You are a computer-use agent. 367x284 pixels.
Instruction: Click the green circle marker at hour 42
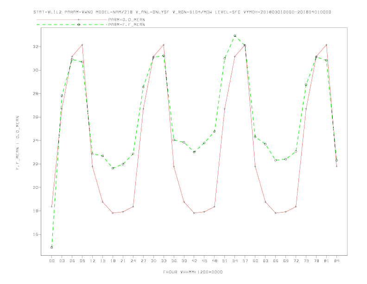pos(194,152)
